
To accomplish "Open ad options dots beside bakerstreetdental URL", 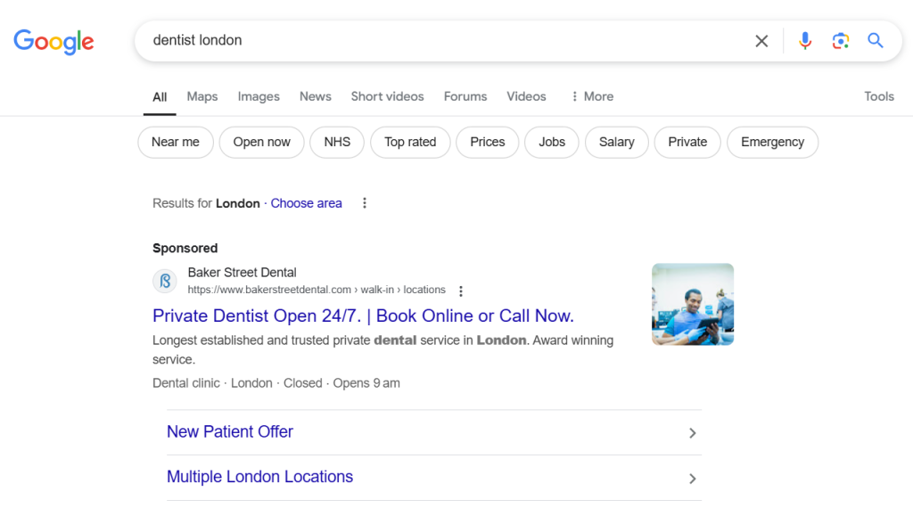I will pyautogui.click(x=461, y=291).
